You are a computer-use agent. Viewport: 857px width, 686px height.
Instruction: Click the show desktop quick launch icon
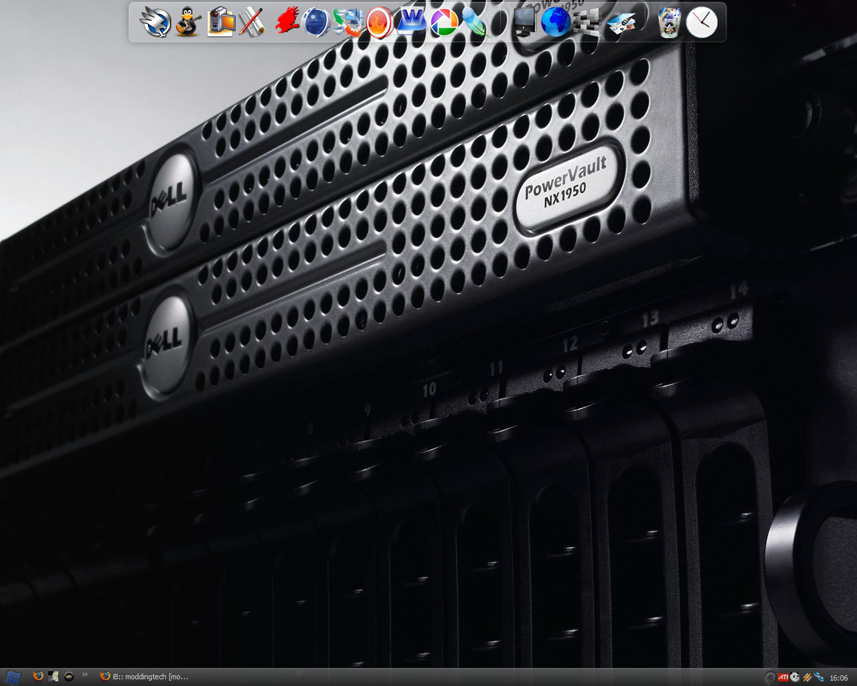(54, 677)
